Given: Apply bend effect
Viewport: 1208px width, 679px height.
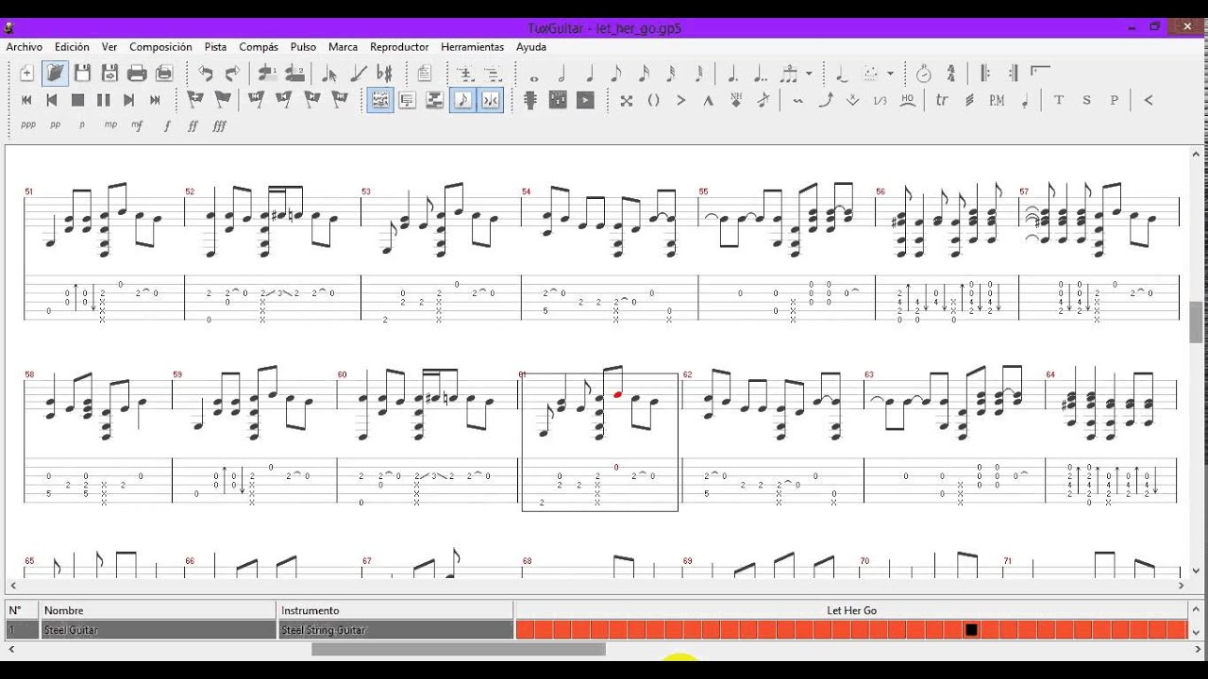Looking at the screenshot, I should [x=826, y=100].
